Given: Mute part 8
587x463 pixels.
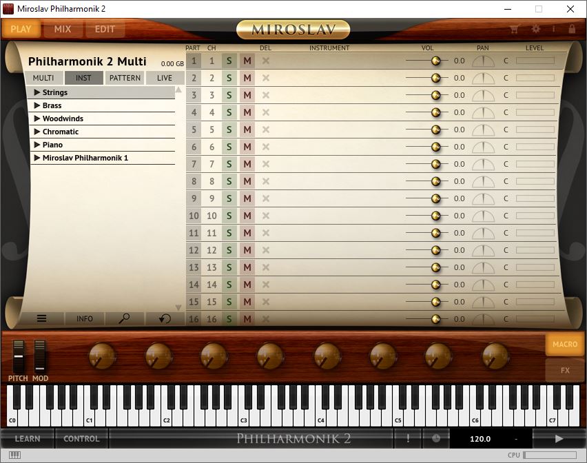Looking at the screenshot, I should [x=247, y=181].
